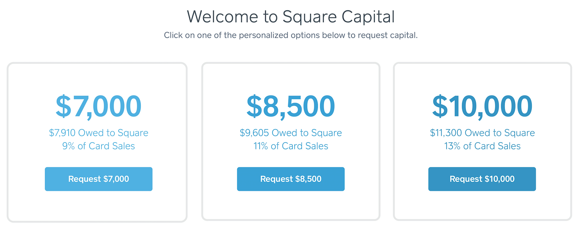580x230 pixels.
Task: Click the 13% of Card Sales line
Action: click(482, 146)
